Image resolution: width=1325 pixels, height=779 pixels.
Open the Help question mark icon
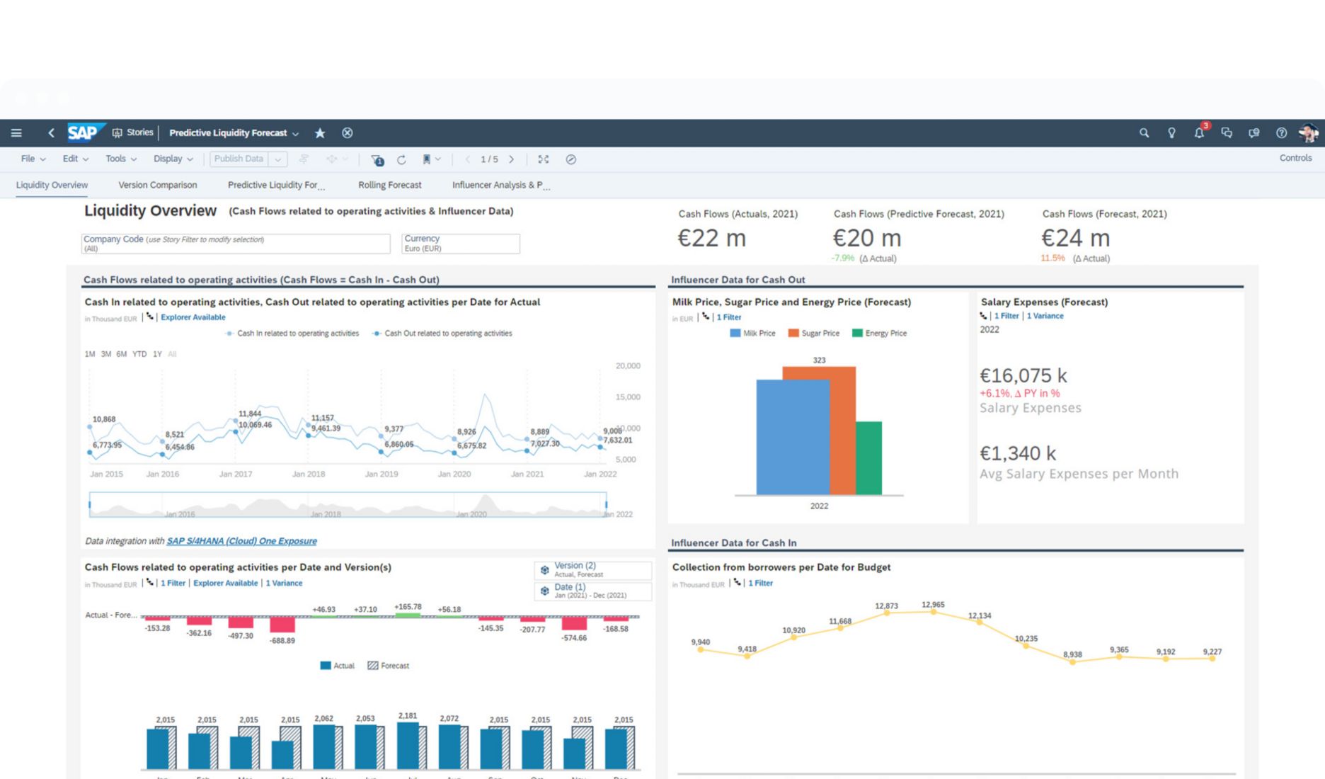1280,133
